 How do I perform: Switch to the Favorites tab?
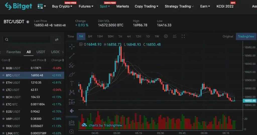(14, 52)
